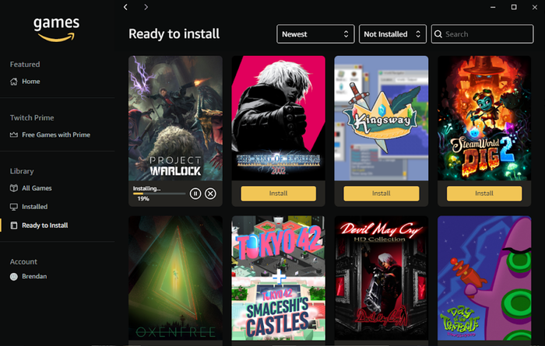Viewport: 545px width, 346px height.
Task: Click the Project Warlock install progress bar
Action: (159, 194)
